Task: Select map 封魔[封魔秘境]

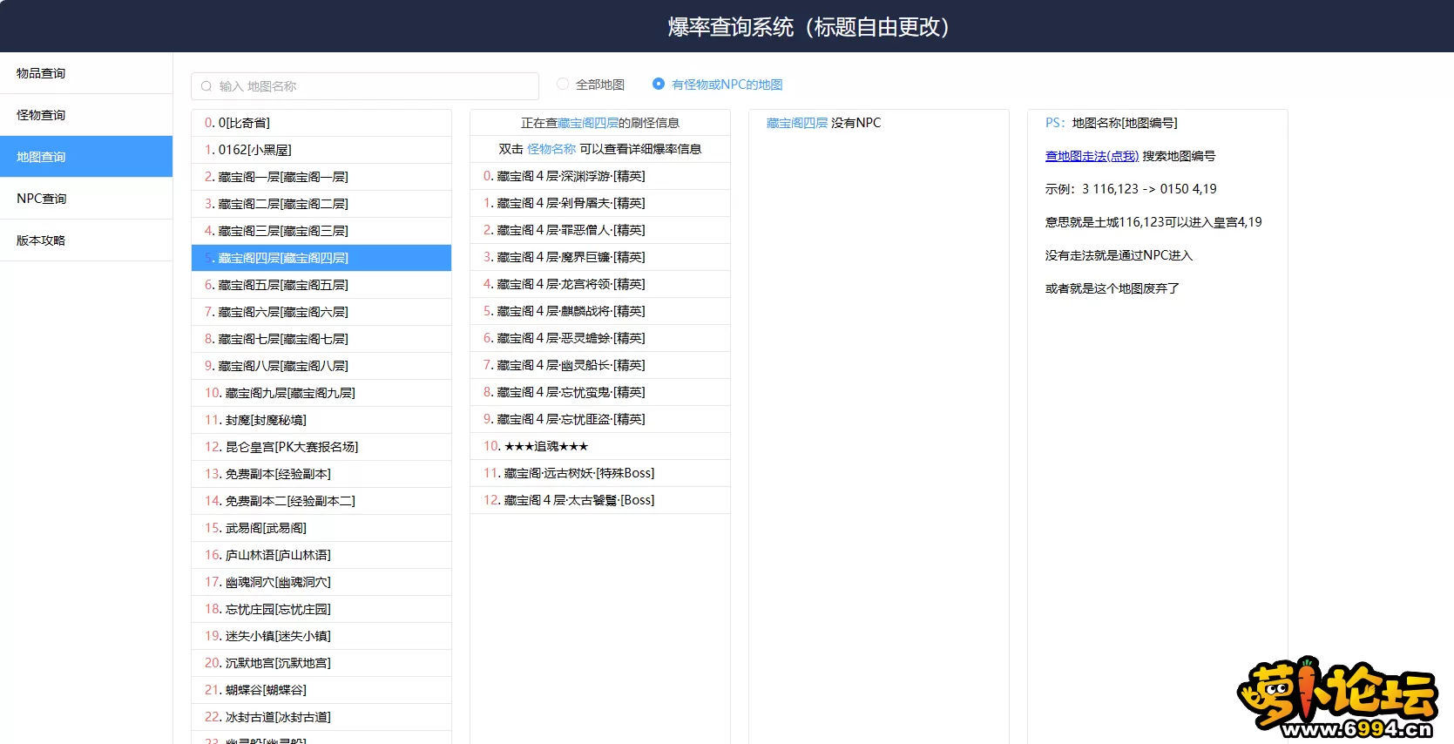Action: [321, 420]
